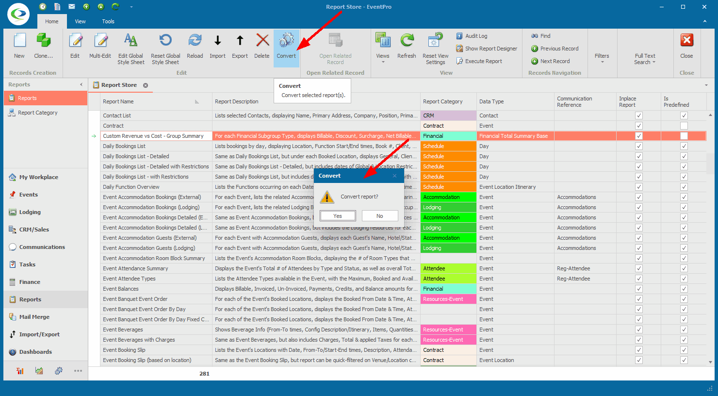Toggle Inplace Report for Event Attendee Types row
This screenshot has width=718, height=396.
(639, 279)
